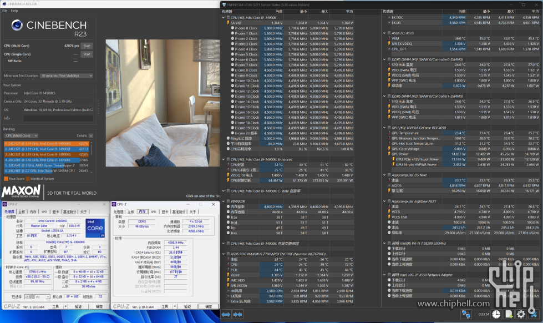Select ranking entry Intel Core i9-14900KF 42713
543x323 pixels.
47,149
